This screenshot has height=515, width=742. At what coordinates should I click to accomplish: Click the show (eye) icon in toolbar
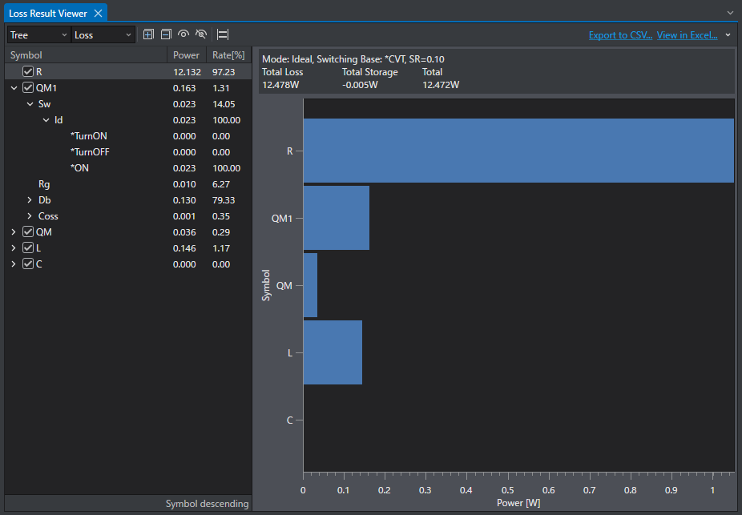[183, 34]
